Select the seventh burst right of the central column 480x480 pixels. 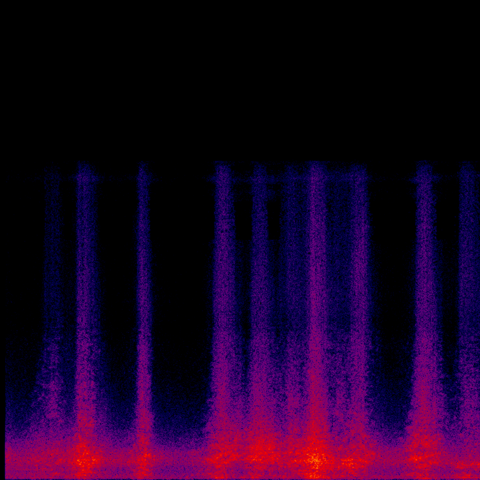coord(359,281)
